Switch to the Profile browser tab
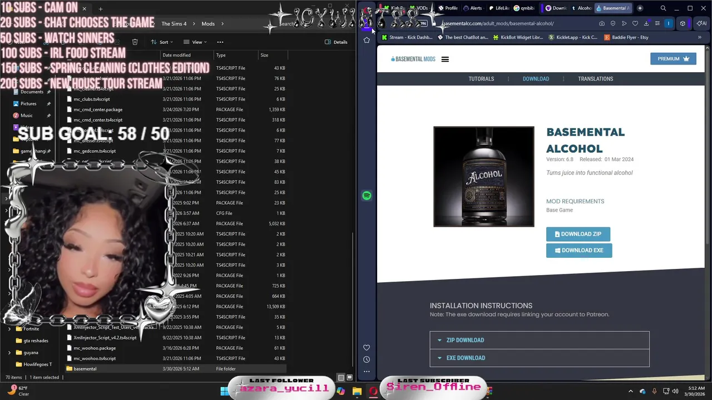 point(448,8)
